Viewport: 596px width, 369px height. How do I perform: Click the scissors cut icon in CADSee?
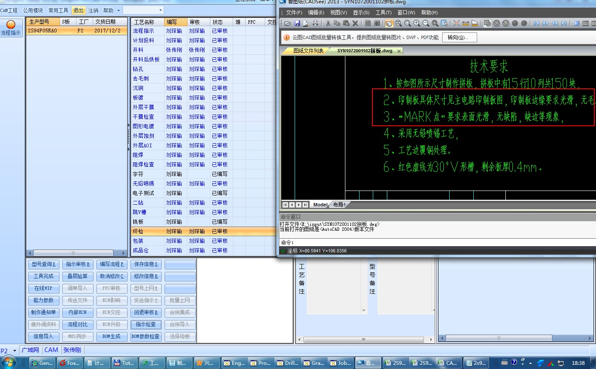click(328, 23)
